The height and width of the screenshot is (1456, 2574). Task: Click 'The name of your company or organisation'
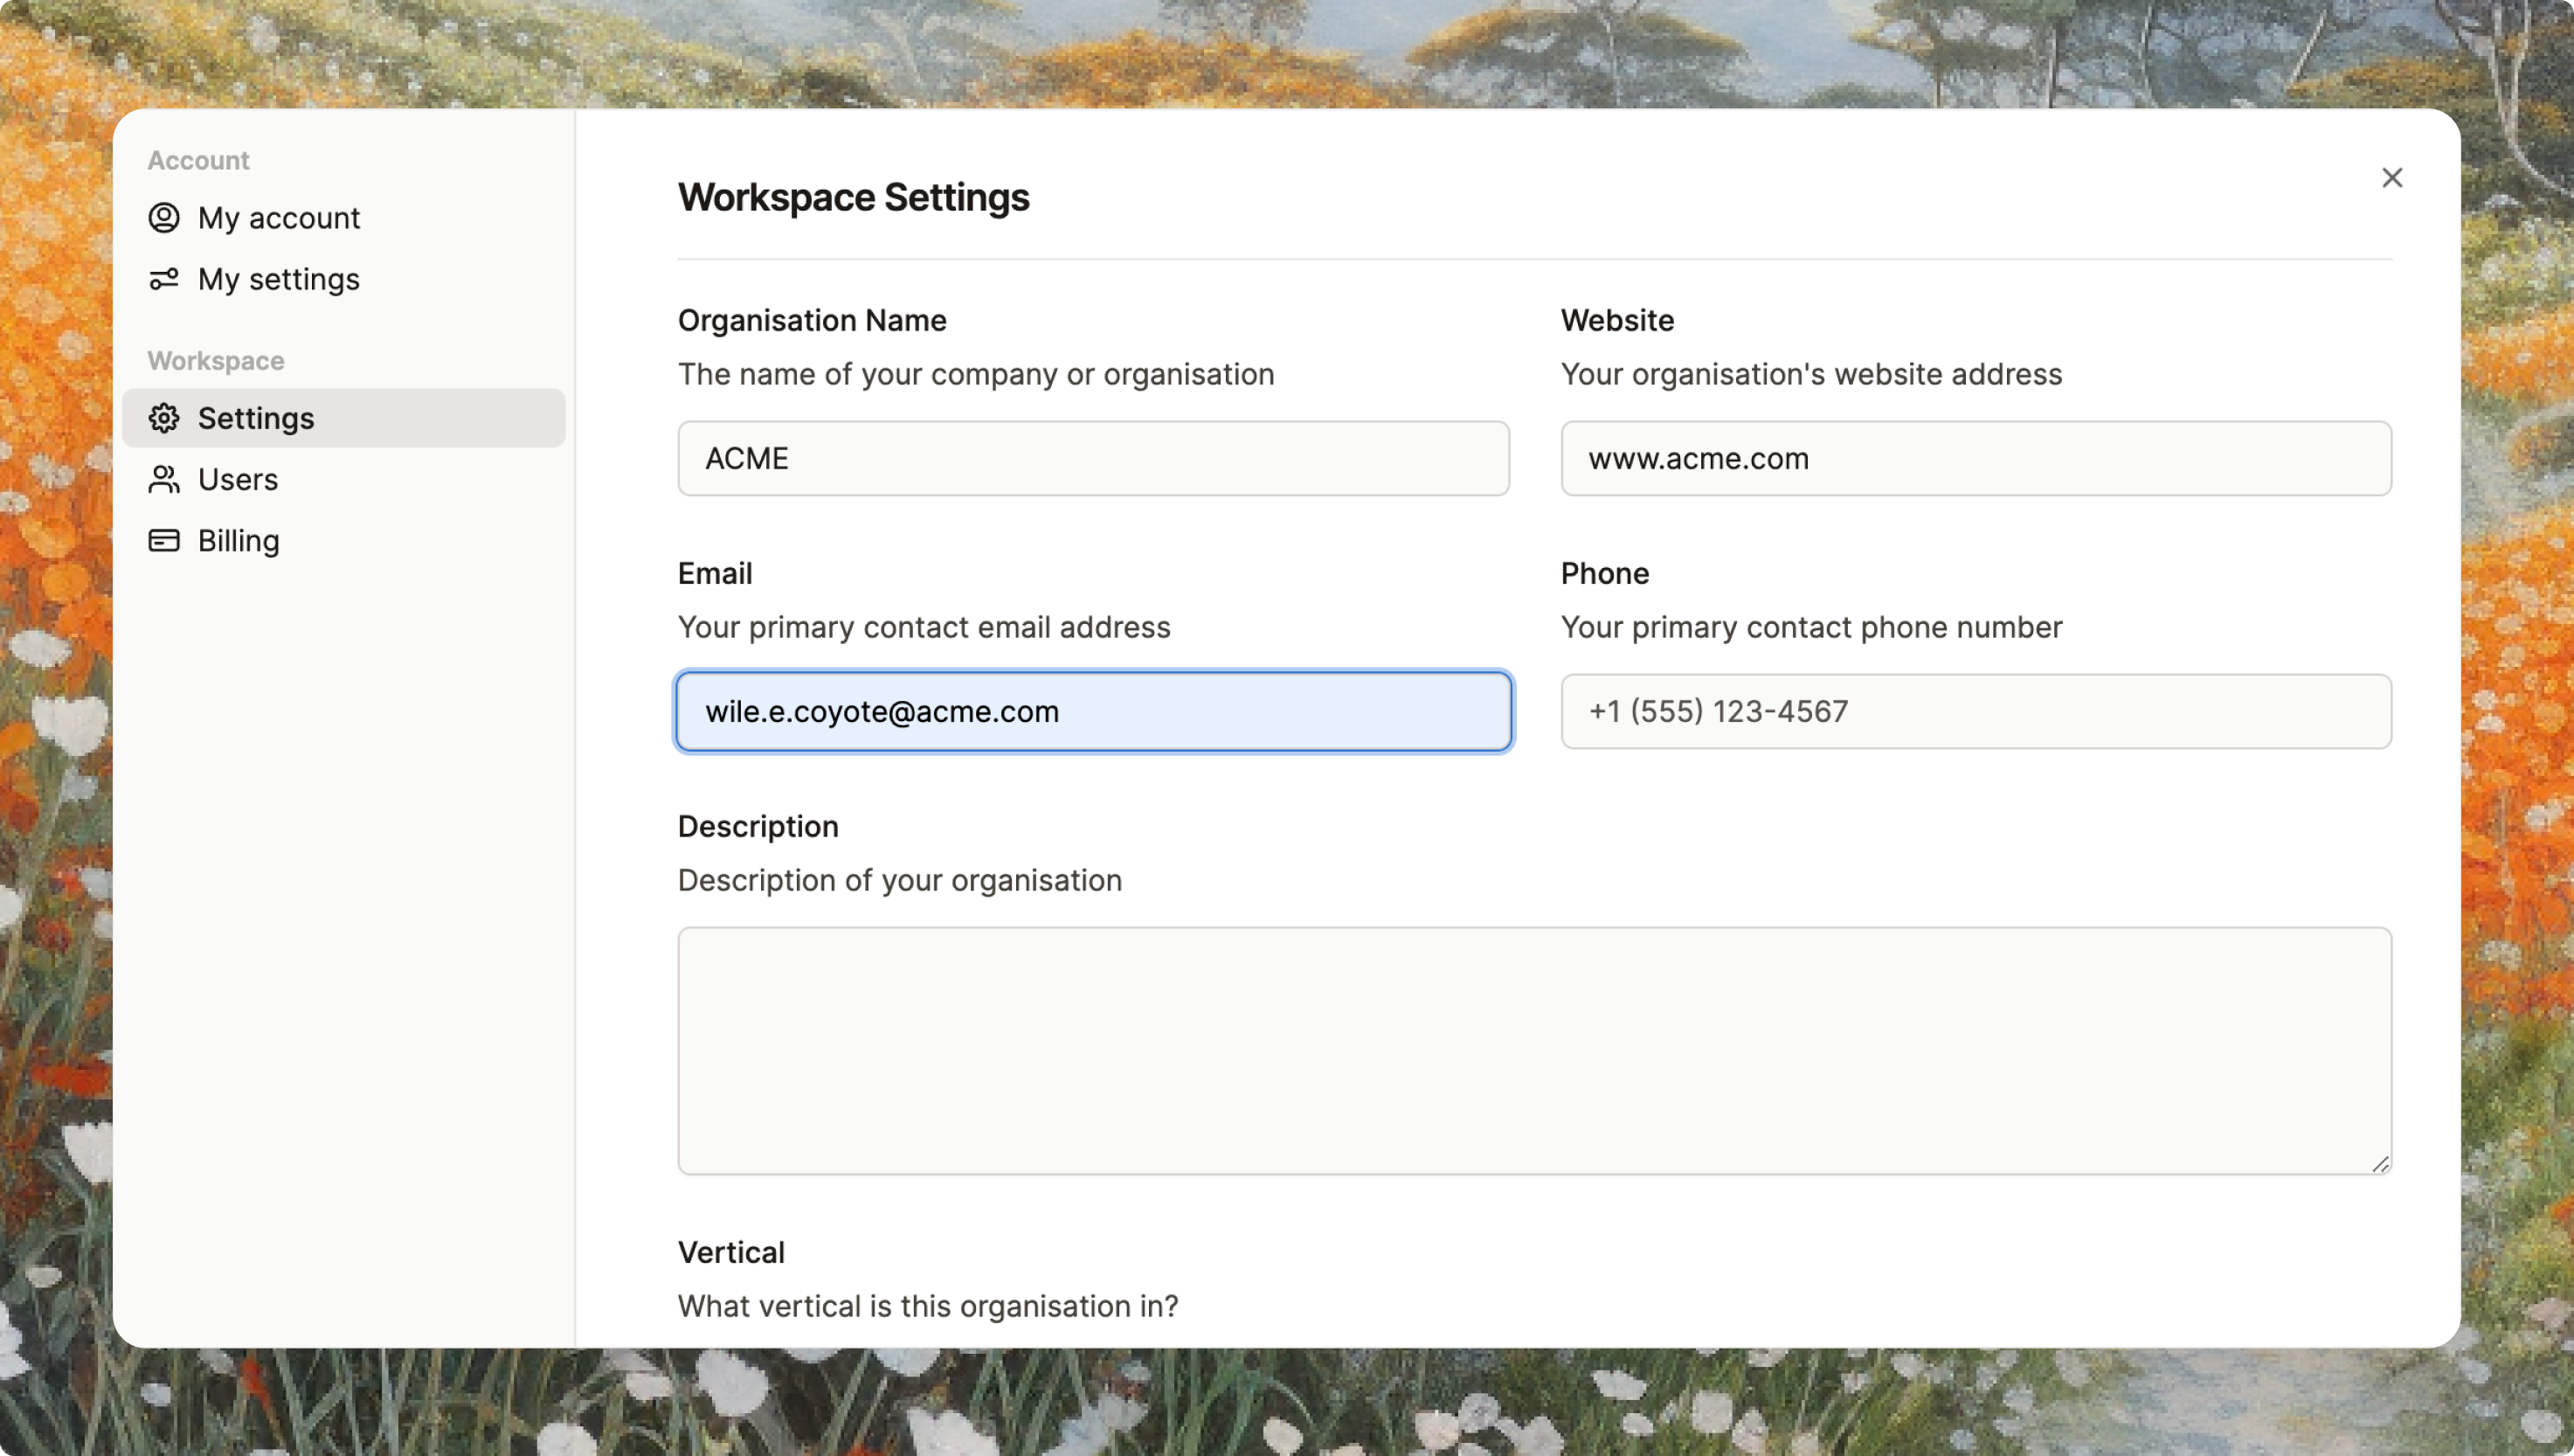click(976, 374)
